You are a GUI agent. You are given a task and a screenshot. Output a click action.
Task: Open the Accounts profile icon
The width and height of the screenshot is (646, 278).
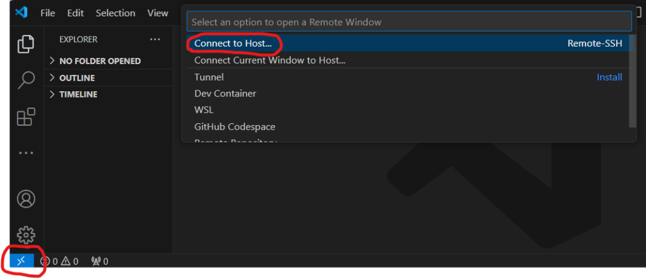(x=25, y=199)
